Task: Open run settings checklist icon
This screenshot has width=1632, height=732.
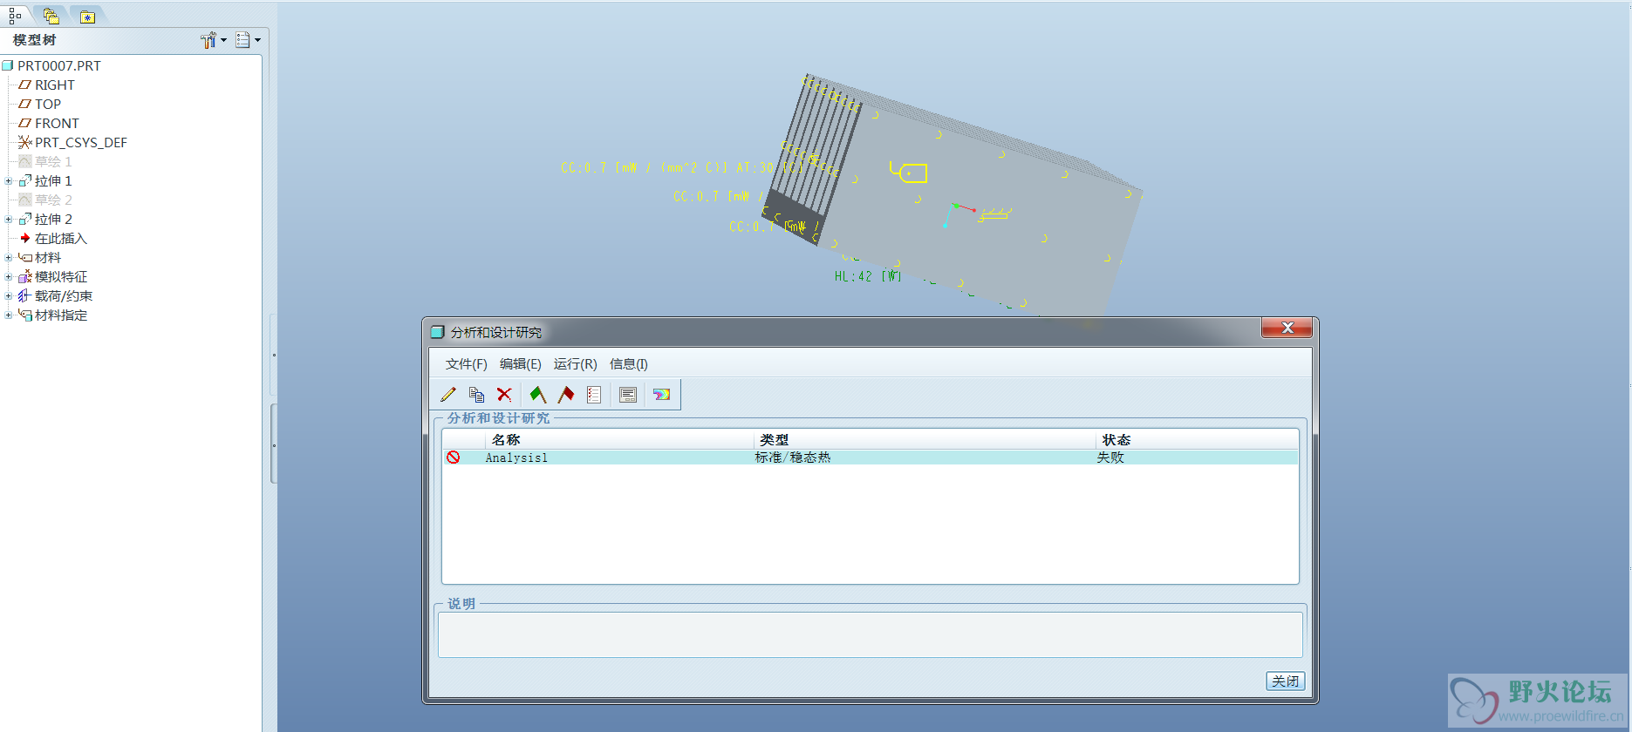Action: pos(594,395)
